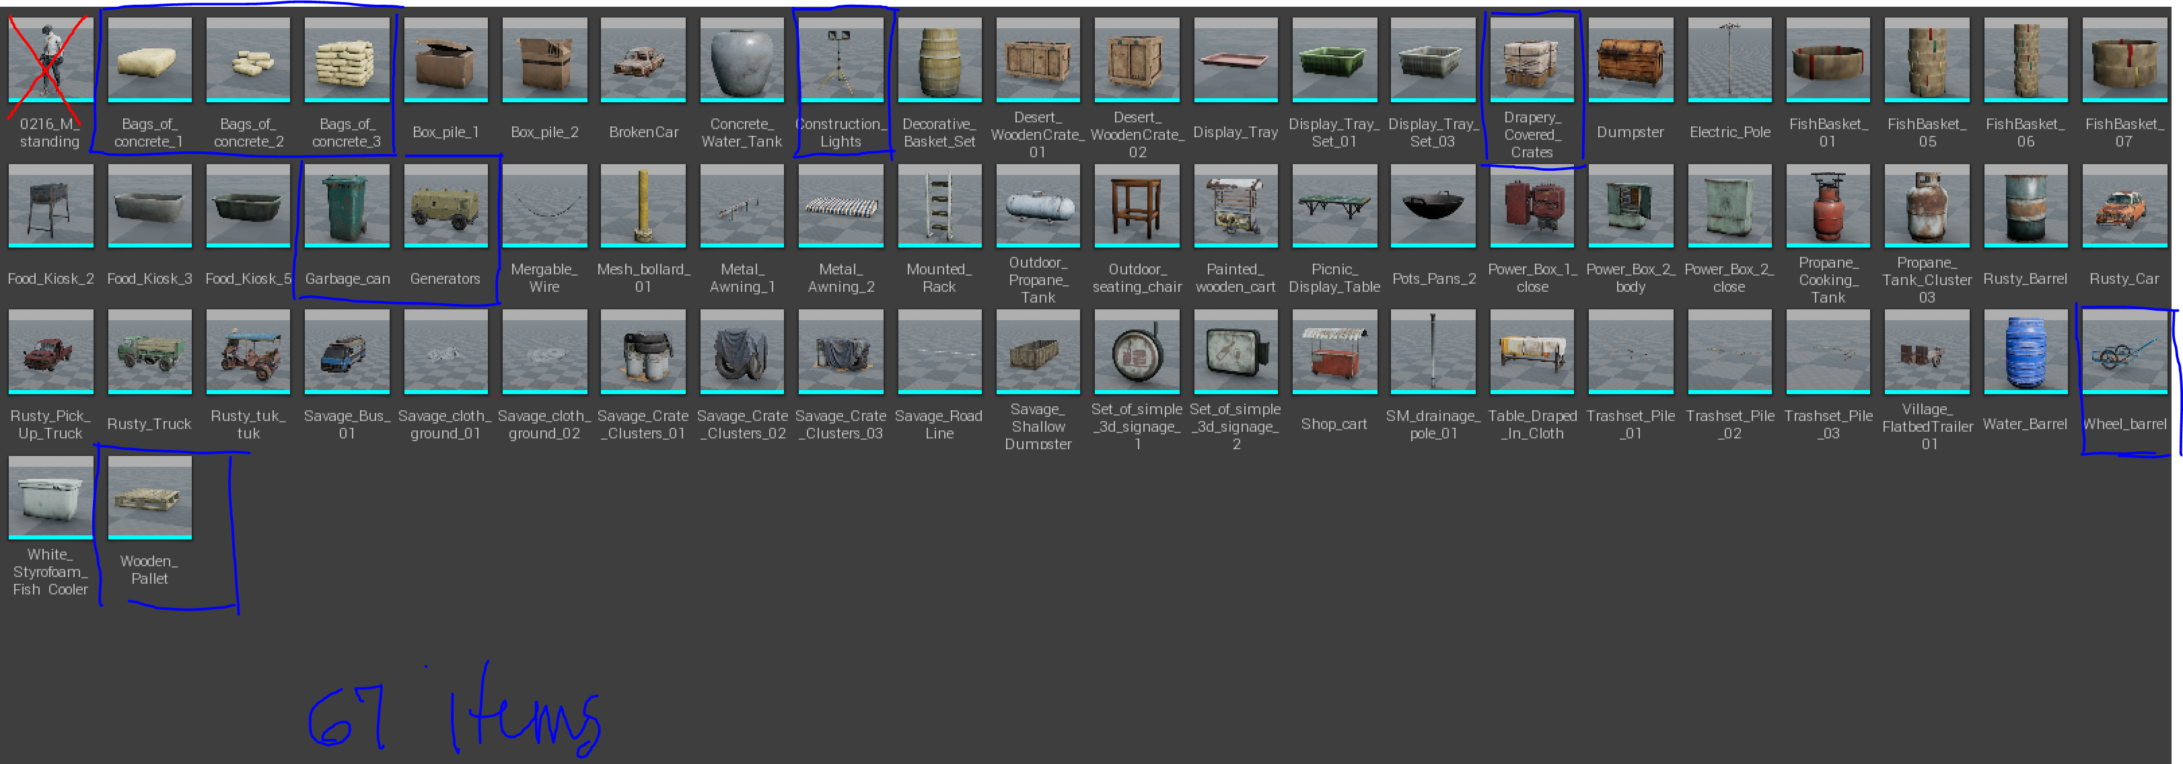Click the Shop_cart asset thumbnail
The image size is (2183, 764).
[x=1334, y=352]
